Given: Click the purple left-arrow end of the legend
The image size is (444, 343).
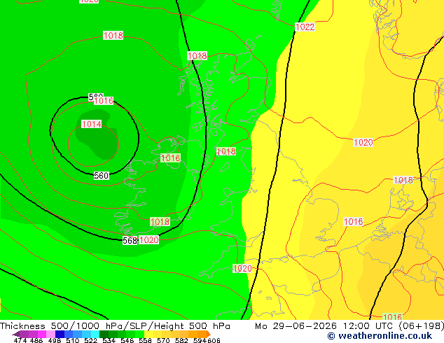Looking at the screenshot, I should tap(15, 334).
